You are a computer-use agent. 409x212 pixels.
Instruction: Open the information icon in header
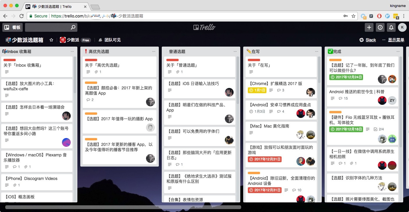380,27
